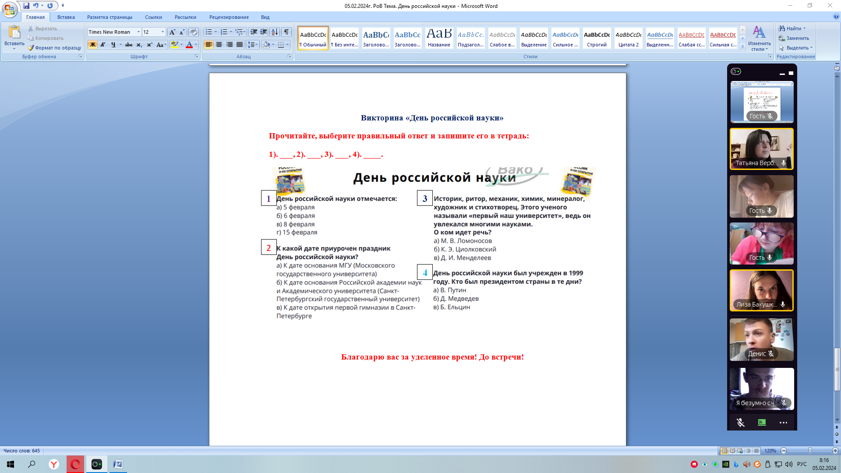Expand the borders dropdown arrow
The height and width of the screenshot is (473, 841).
click(288, 45)
